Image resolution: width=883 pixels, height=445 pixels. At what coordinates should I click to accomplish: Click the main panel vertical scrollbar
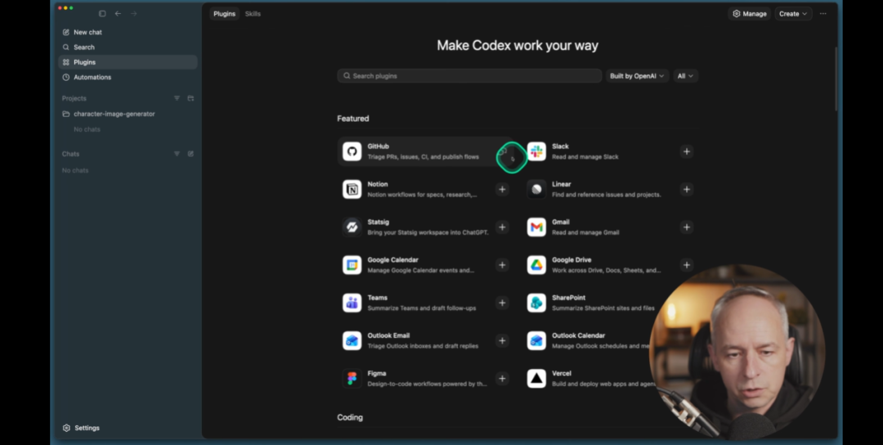[836, 79]
